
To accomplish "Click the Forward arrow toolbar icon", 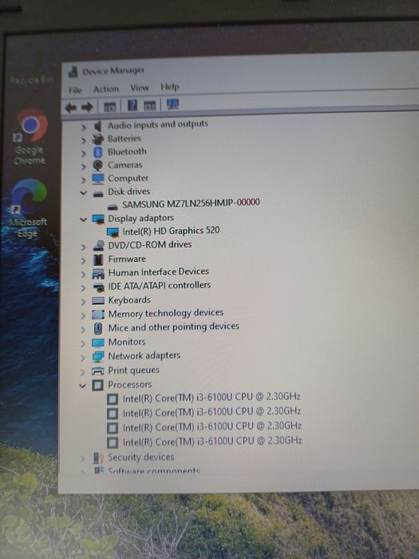I will pyautogui.click(x=87, y=107).
